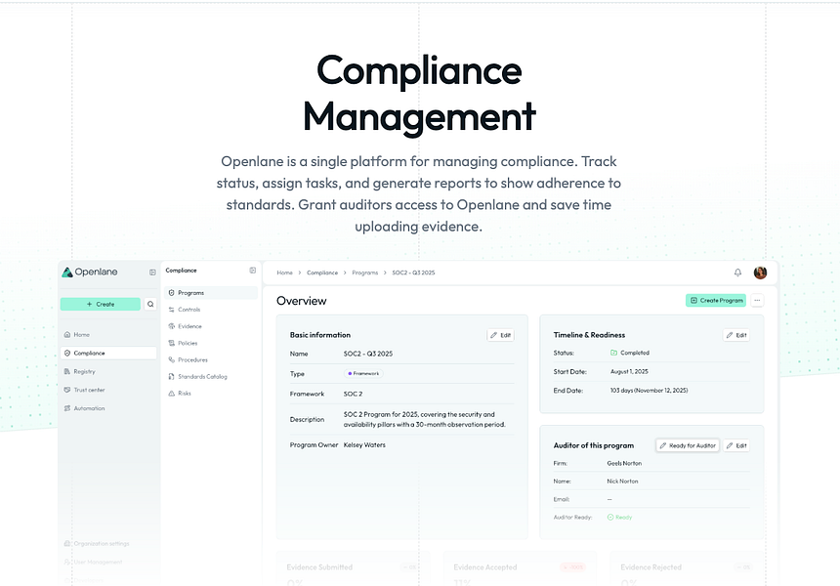
Task: Click Compliance breadcrumb link
Action: click(x=322, y=272)
